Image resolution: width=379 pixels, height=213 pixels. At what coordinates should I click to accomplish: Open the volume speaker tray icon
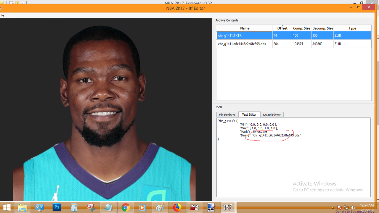tap(353, 208)
